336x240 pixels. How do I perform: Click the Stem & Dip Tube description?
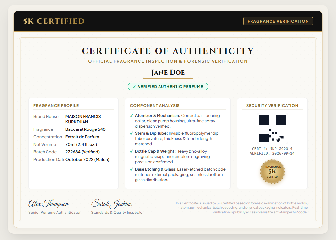click(177, 139)
